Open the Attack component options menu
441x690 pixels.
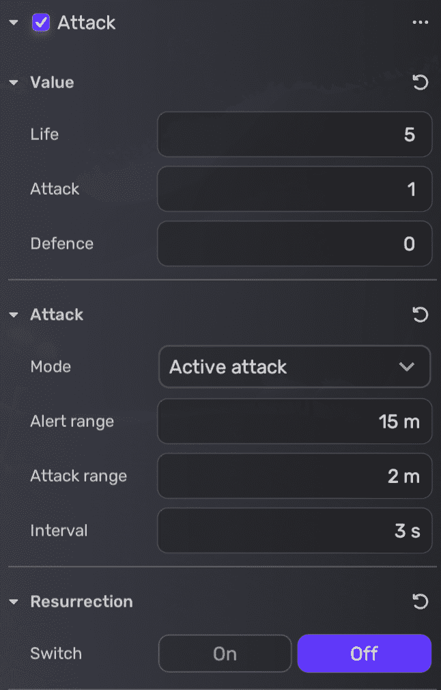[x=421, y=22]
